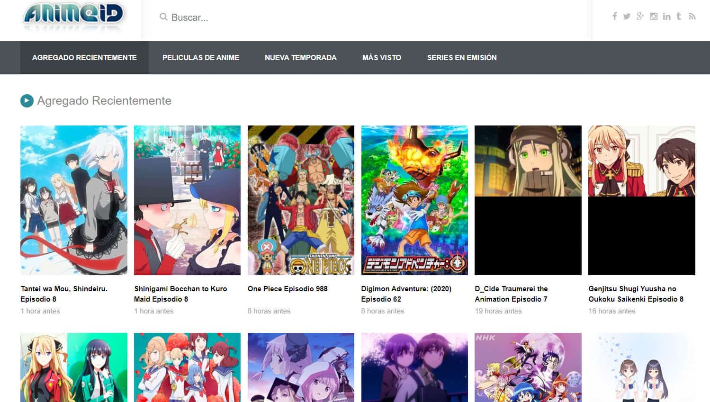Click the play icon beside Agregado Recientemente heading
710x402 pixels.
tap(27, 100)
